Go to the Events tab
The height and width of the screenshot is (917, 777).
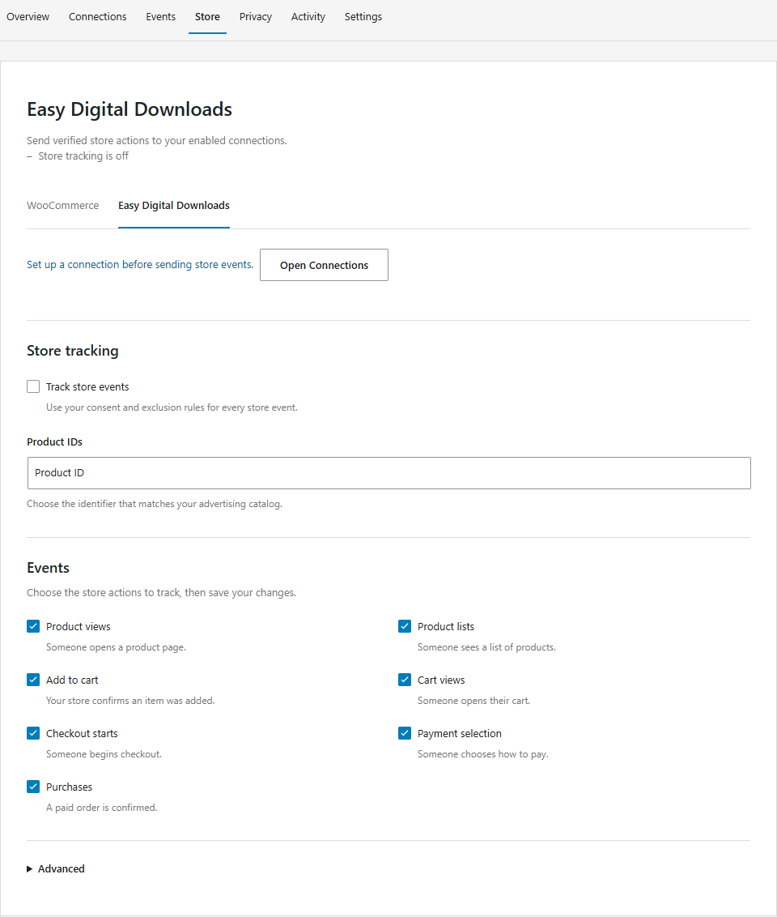pyautogui.click(x=160, y=17)
